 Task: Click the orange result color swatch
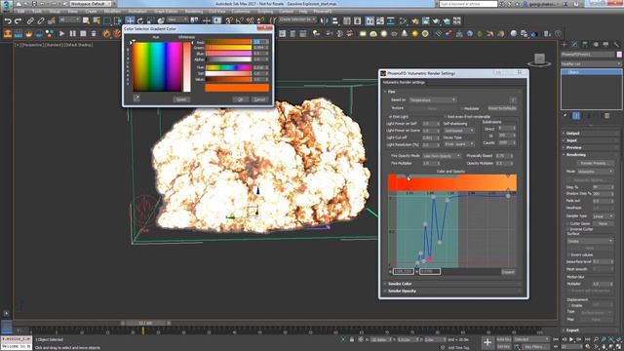coord(237,88)
